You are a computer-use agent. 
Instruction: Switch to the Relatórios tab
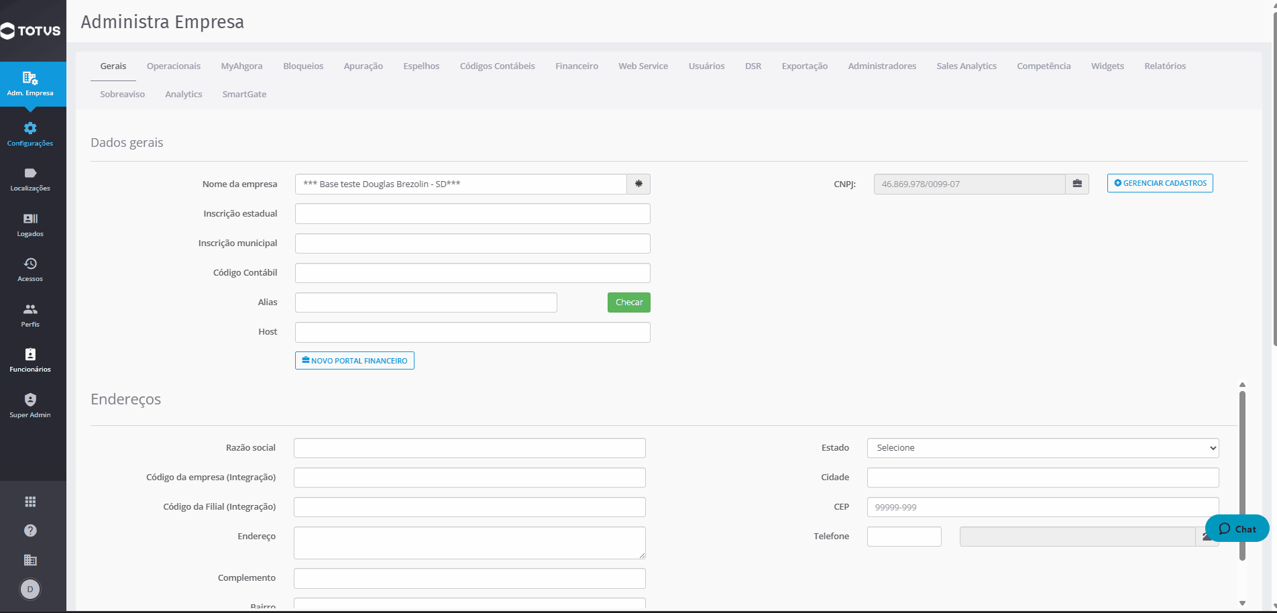(1165, 66)
